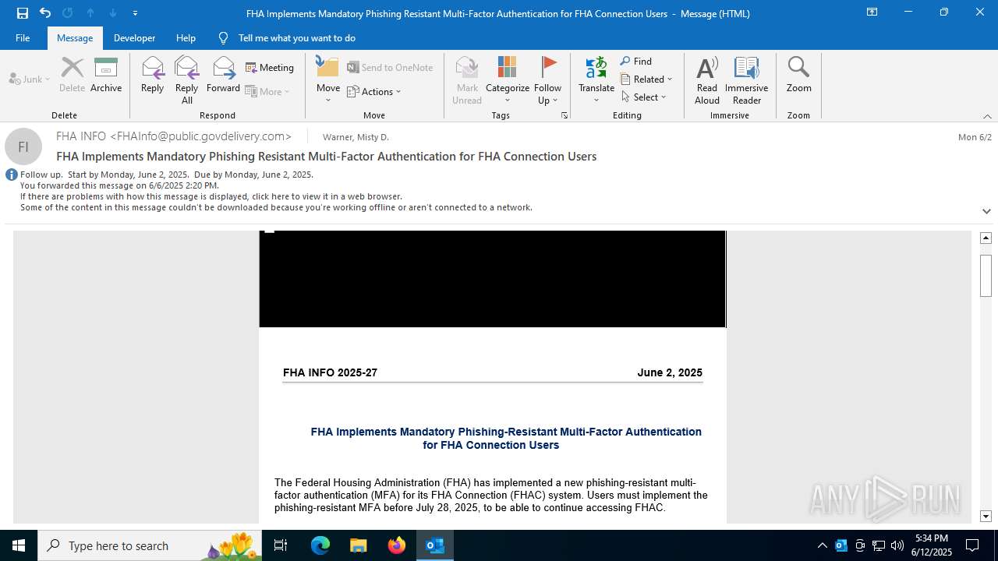Show hidden system tray icons
Image resolution: width=998 pixels, height=561 pixels.
coord(822,545)
